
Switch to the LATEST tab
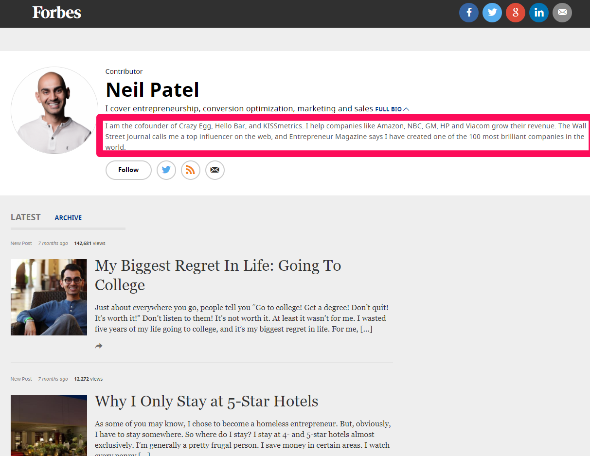point(26,217)
